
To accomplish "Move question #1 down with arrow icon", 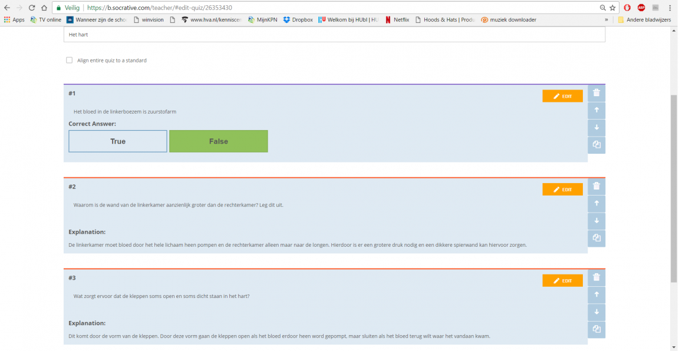I will coord(596,127).
